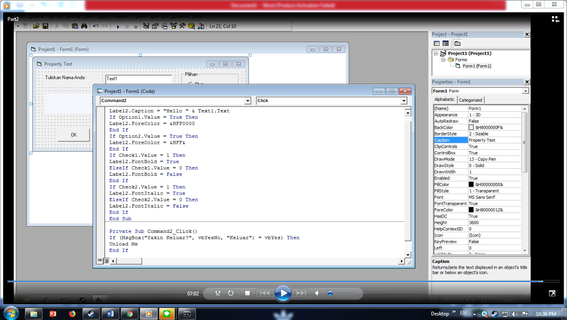
Task: Open Properties Window toolbar icon
Action: point(155,26)
